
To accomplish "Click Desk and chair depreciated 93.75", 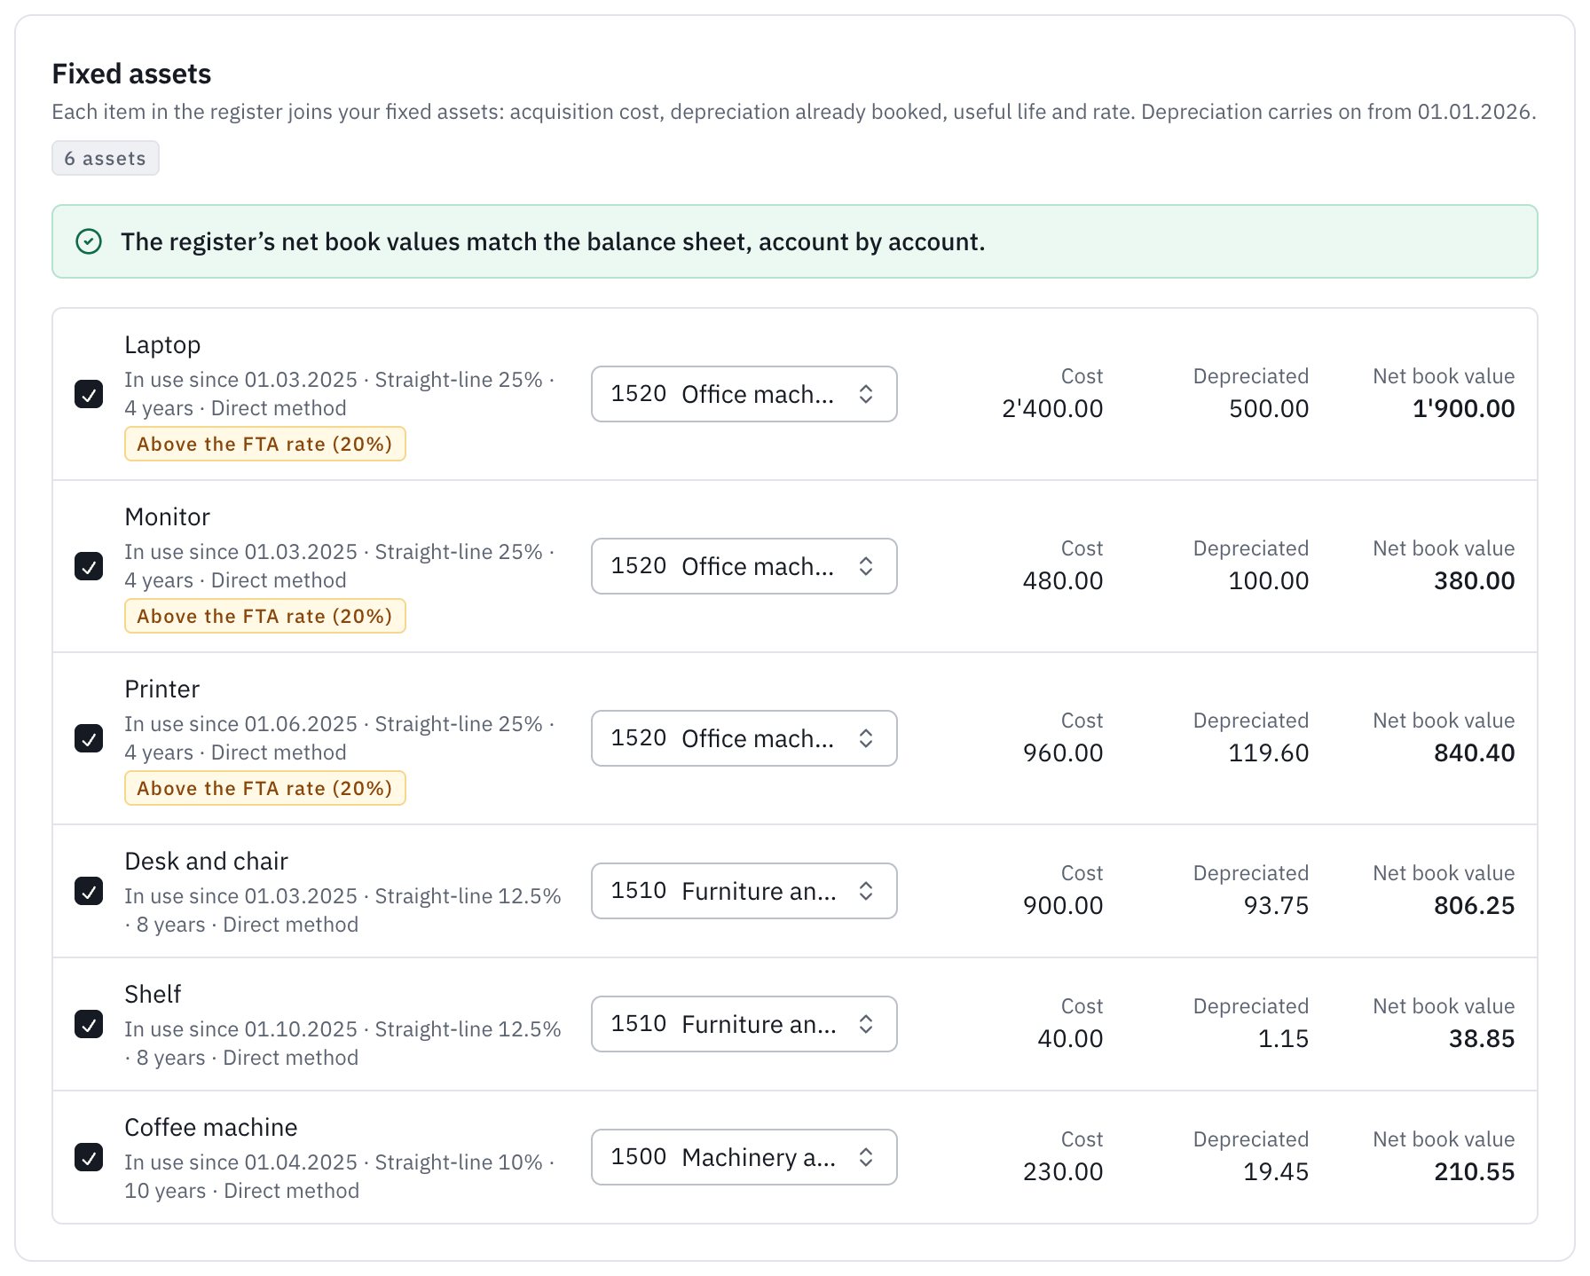I will [1277, 905].
